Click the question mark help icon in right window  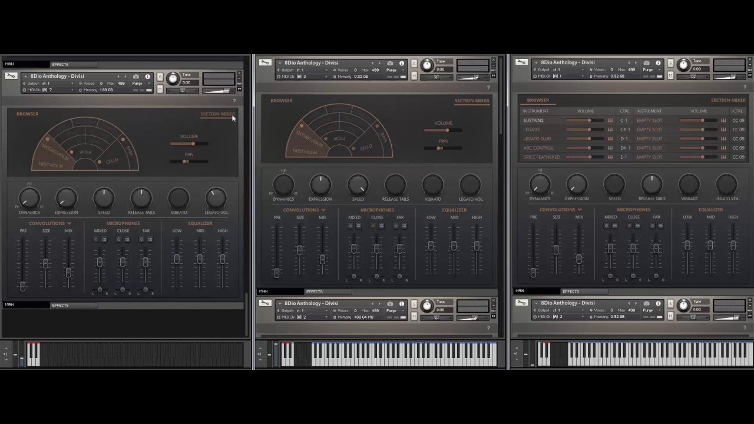pos(745,87)
